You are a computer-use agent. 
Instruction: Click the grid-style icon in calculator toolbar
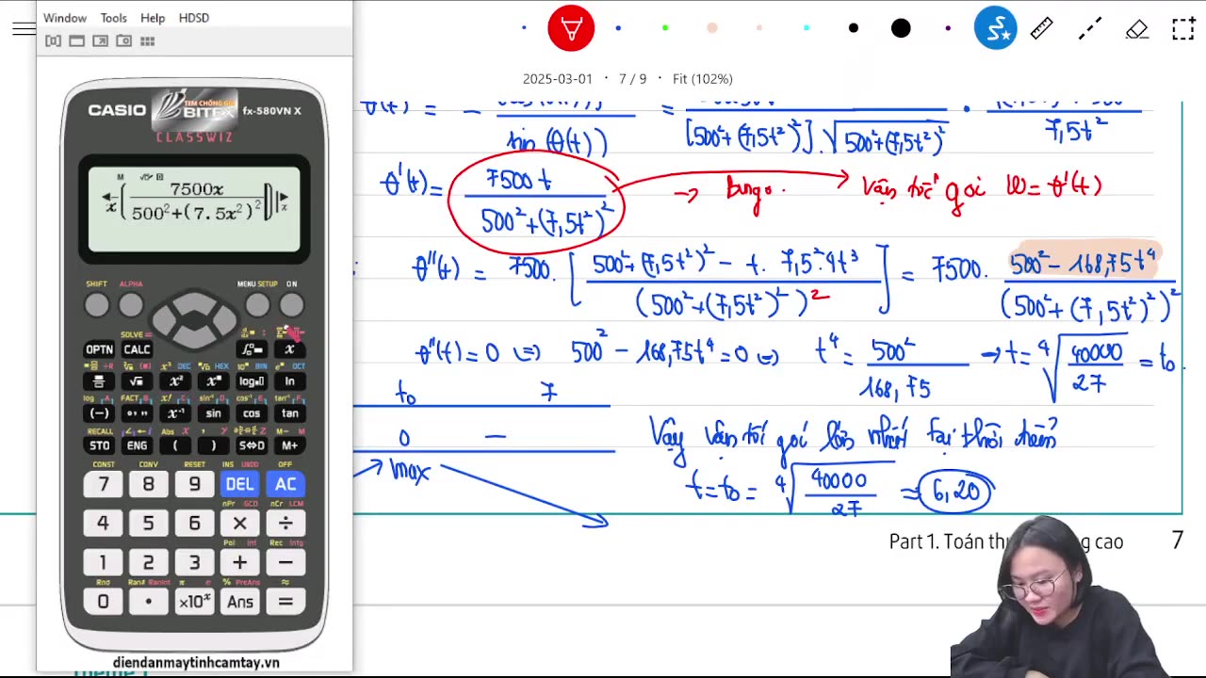(x=147, y=41)
